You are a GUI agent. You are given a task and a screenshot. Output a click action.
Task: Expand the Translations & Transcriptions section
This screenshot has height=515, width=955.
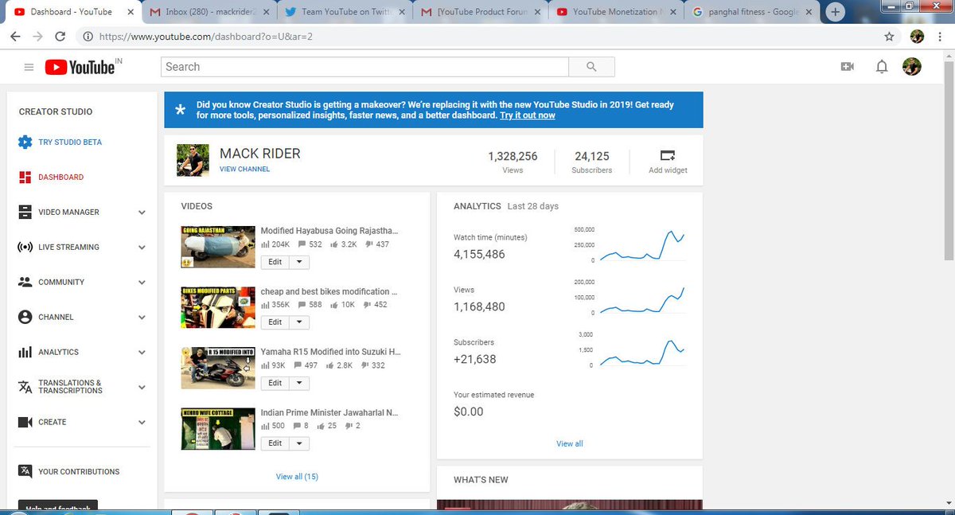[142, 388]
